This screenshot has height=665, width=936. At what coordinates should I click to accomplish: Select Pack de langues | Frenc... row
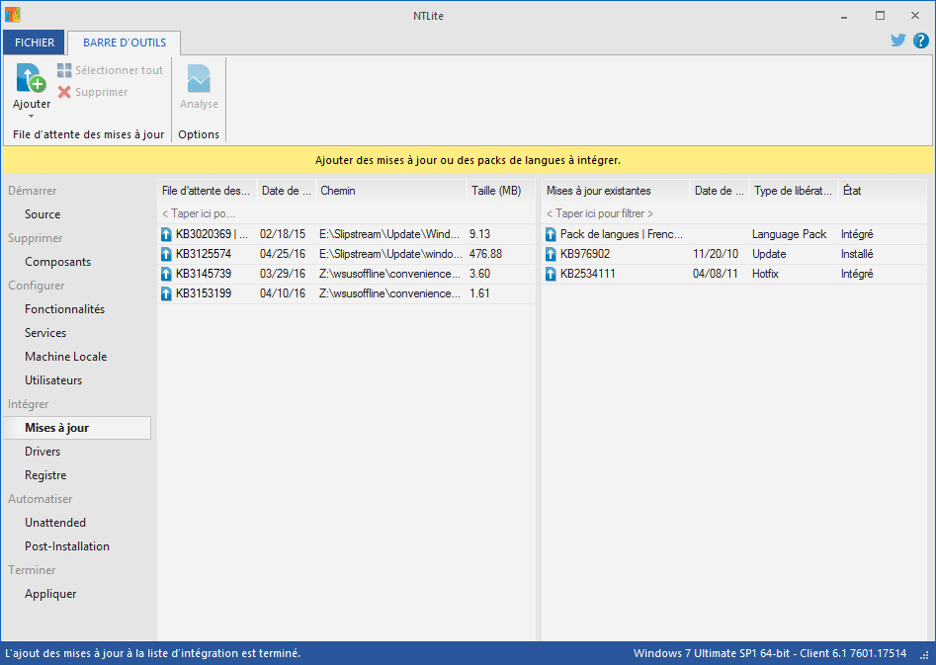click(x=622, y=234)
